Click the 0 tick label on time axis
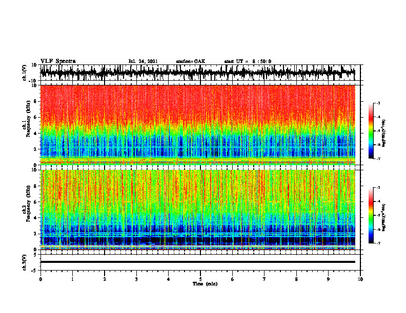Viewport: 406px width, 313px height. pos(40,279)
